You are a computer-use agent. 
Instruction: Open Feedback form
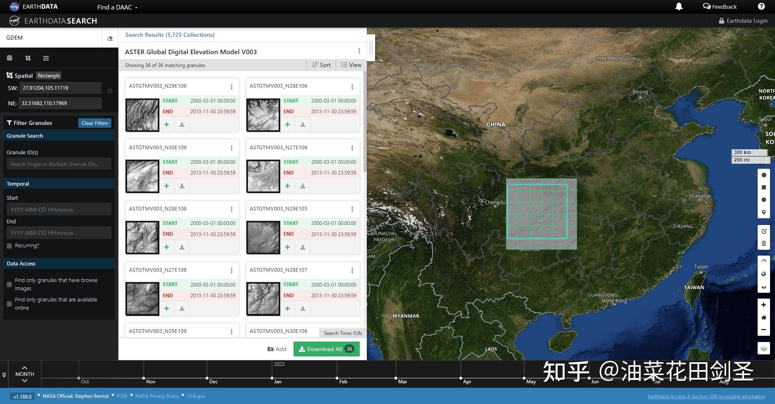click(x=720, y=7)
